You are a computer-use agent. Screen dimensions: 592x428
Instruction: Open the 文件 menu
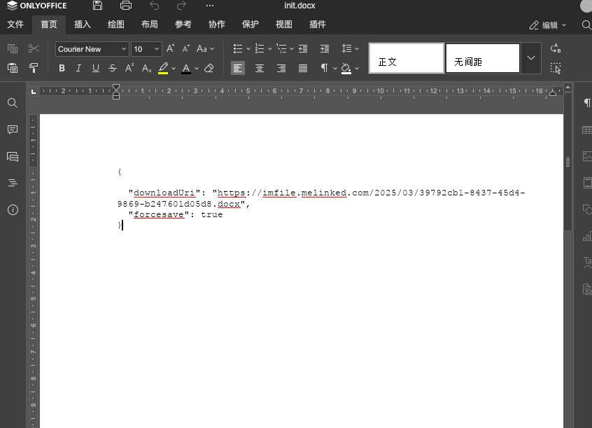click(x=15, y=25)
